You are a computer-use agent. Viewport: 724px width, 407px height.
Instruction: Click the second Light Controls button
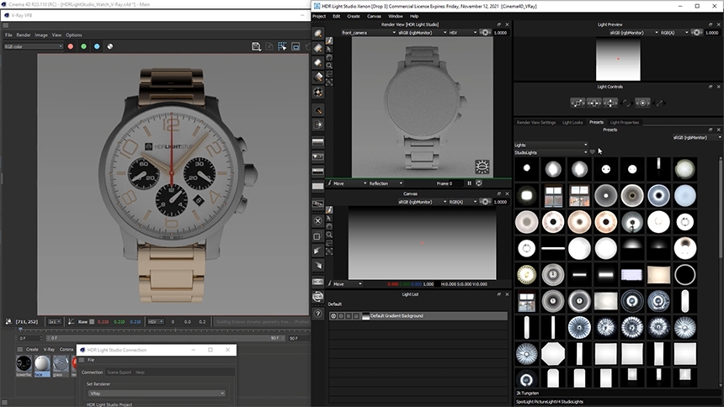coord(594,103)
